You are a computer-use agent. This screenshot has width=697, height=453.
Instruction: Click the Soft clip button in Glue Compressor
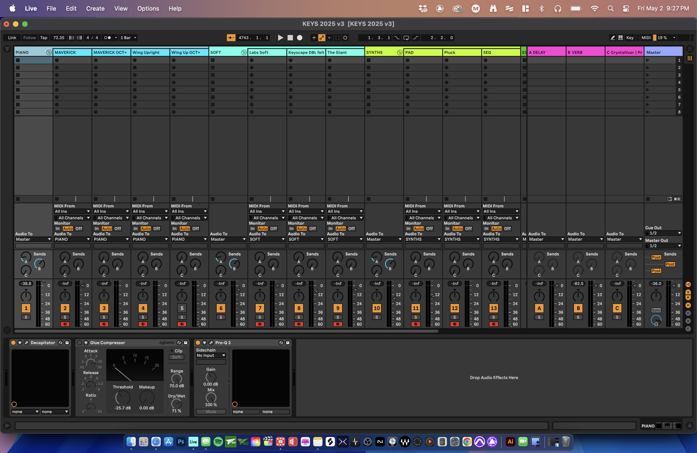click(176, 357)
